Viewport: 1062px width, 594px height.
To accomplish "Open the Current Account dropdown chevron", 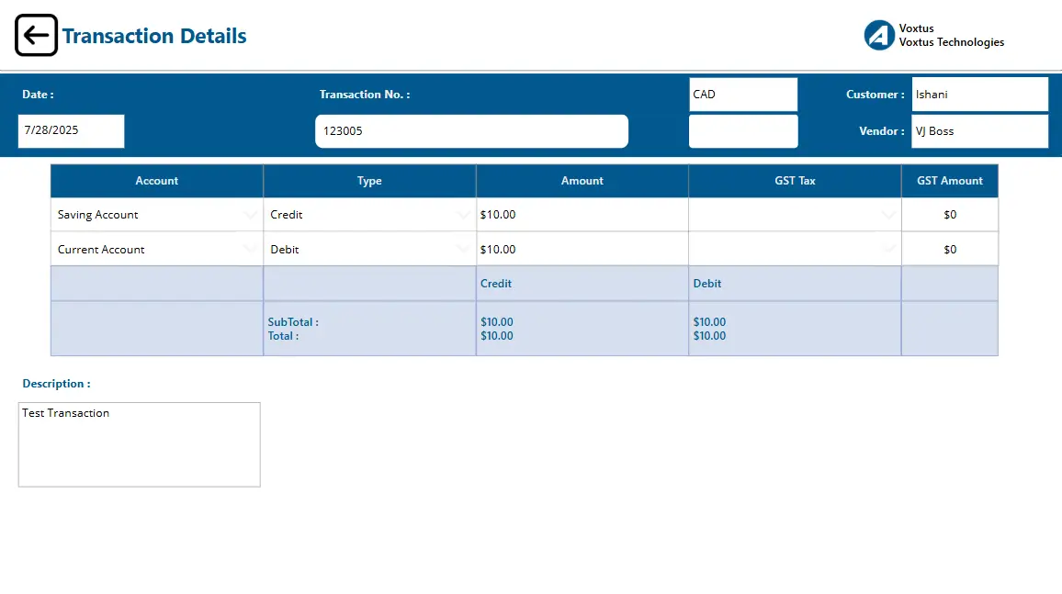I will (x=250, y=250).
